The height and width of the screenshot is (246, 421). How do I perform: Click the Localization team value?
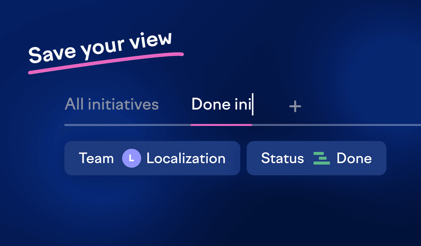coord(186,158)
